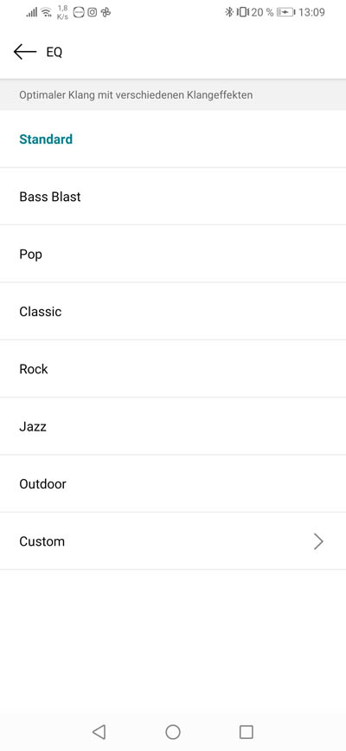This screenshot has height=751, width=346.
Task: Tap the Android back navigation triangle
Action: click(99, 731)
